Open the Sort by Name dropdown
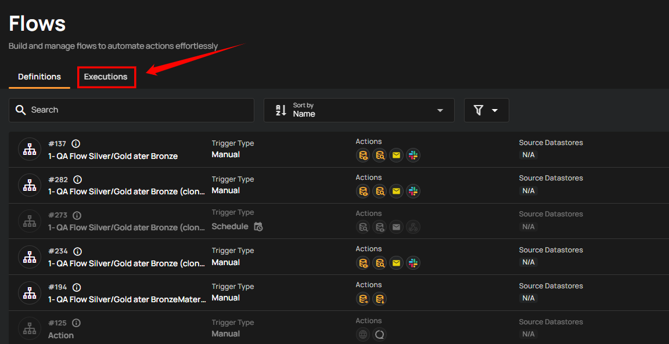The image size is (669, 344). point(359,110)
